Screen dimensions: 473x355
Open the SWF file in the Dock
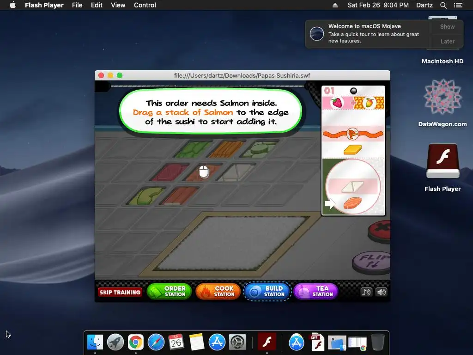[316, 343]
